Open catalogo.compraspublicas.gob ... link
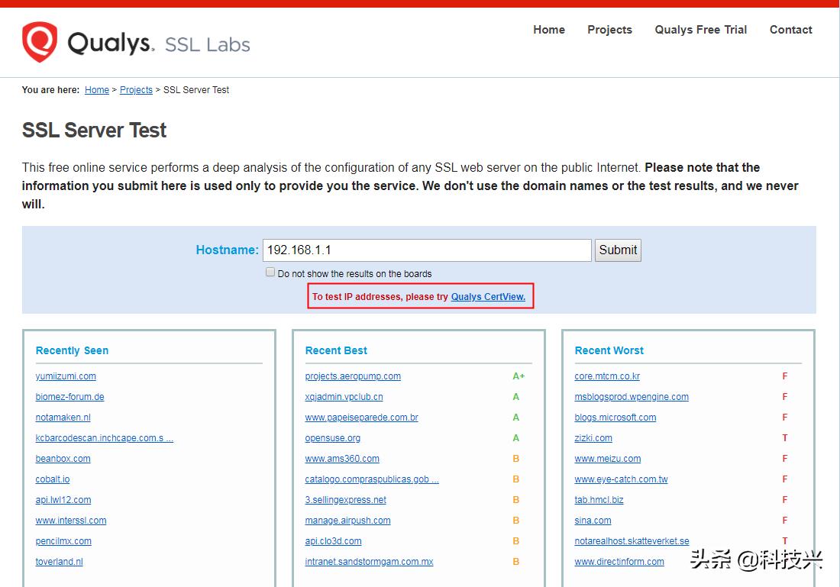 pyautogui.click(x=372, y=479)
